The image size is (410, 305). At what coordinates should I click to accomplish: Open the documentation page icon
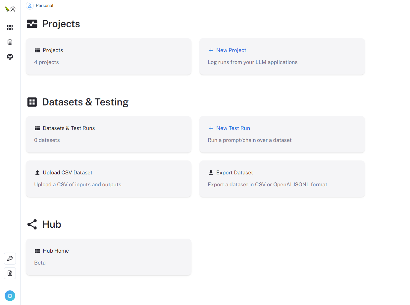point(10,273)
